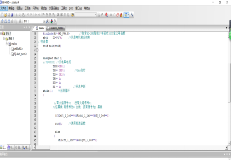Image resolution: width=231 pixels, height=160 pixels.
Task: Open the window layout dropdown button
Action: point(126,15)
